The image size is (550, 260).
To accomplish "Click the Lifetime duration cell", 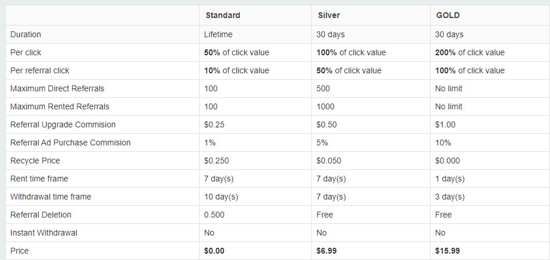I will pyautogui.click(x=218, y=34).
